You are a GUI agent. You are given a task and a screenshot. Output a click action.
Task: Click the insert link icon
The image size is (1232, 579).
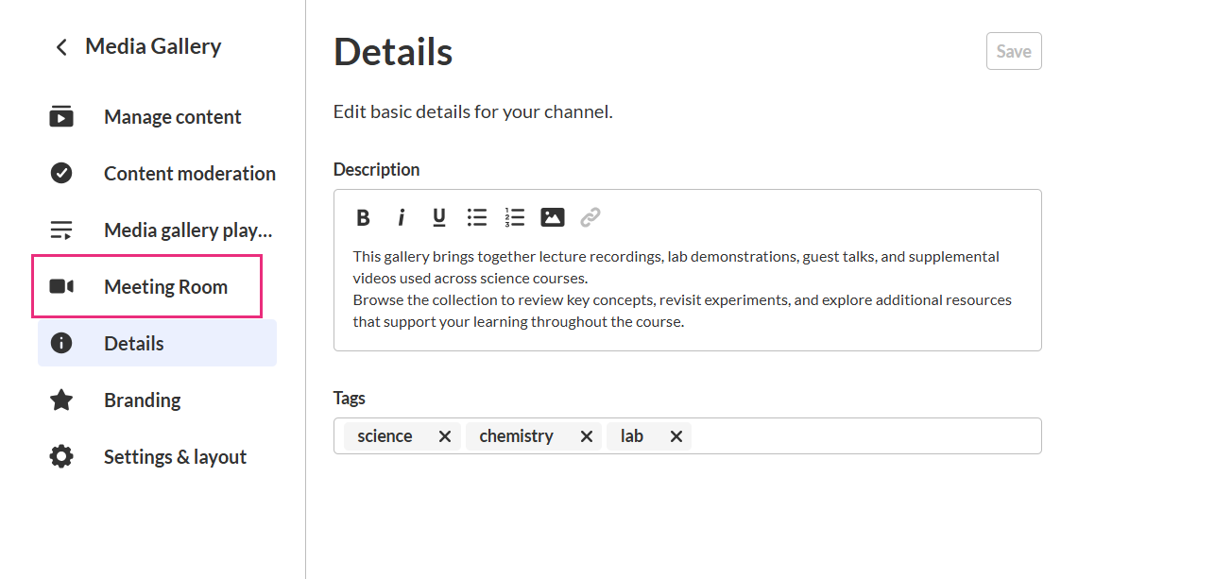click(590, 218)
